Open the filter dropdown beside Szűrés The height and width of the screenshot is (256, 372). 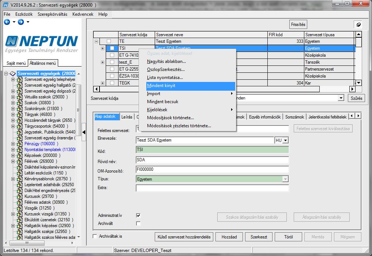point(341,98)
